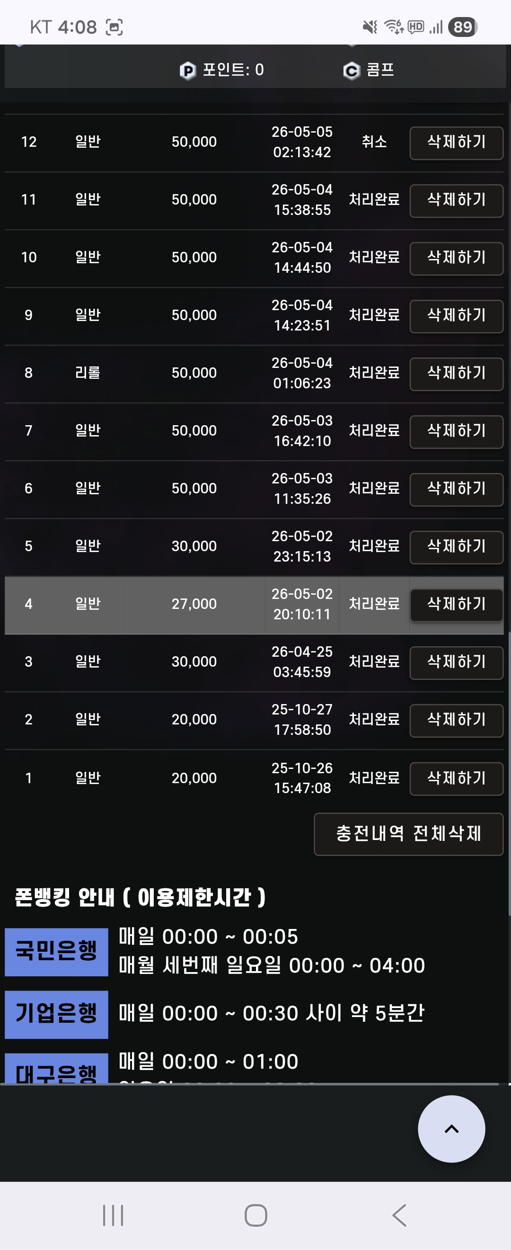
Task: Tap the point P coin icon
Action: coord(188,71)
